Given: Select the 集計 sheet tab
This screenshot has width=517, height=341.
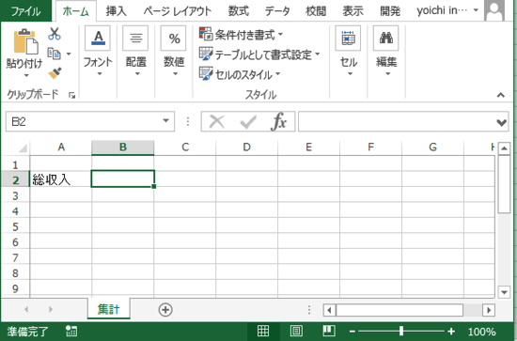Looking at the screenshot, I should tap(108, 309).
